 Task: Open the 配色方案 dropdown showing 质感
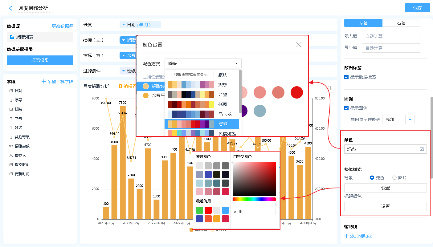[x=203, y=63]
